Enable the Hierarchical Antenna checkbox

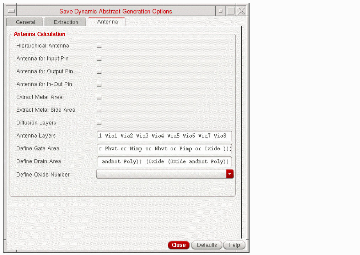click(99, 46)
